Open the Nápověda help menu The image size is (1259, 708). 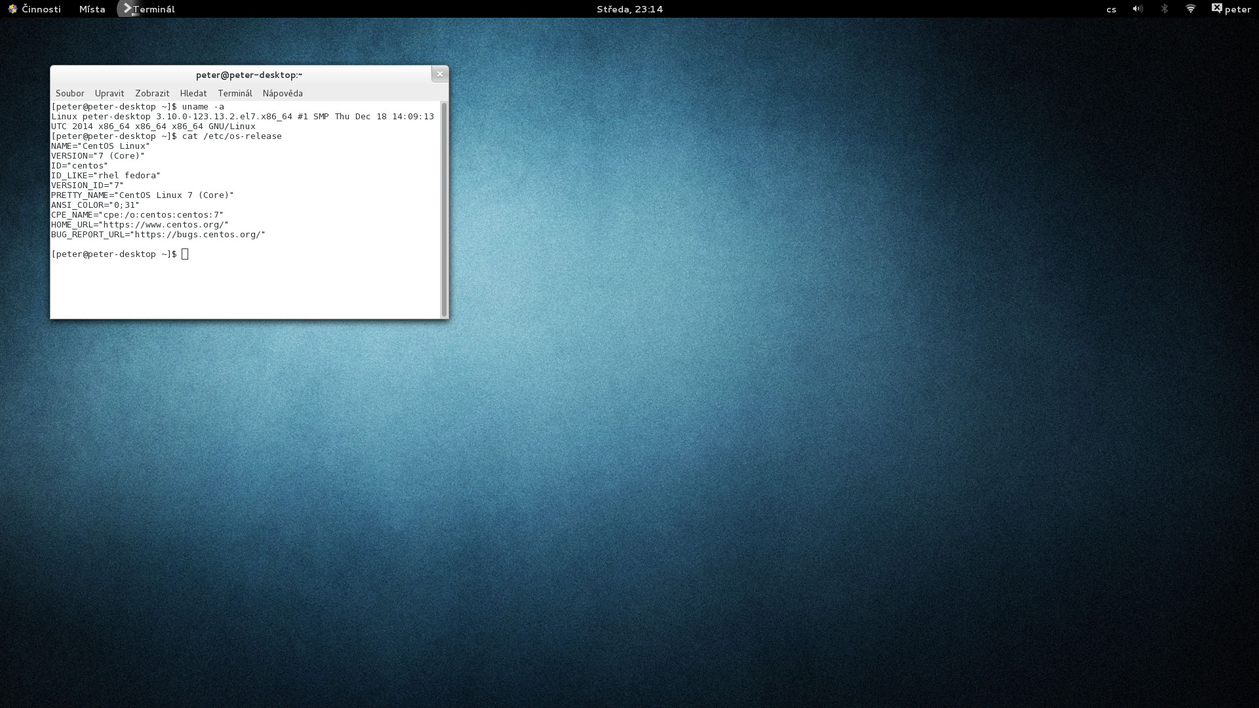pos(283,93)
